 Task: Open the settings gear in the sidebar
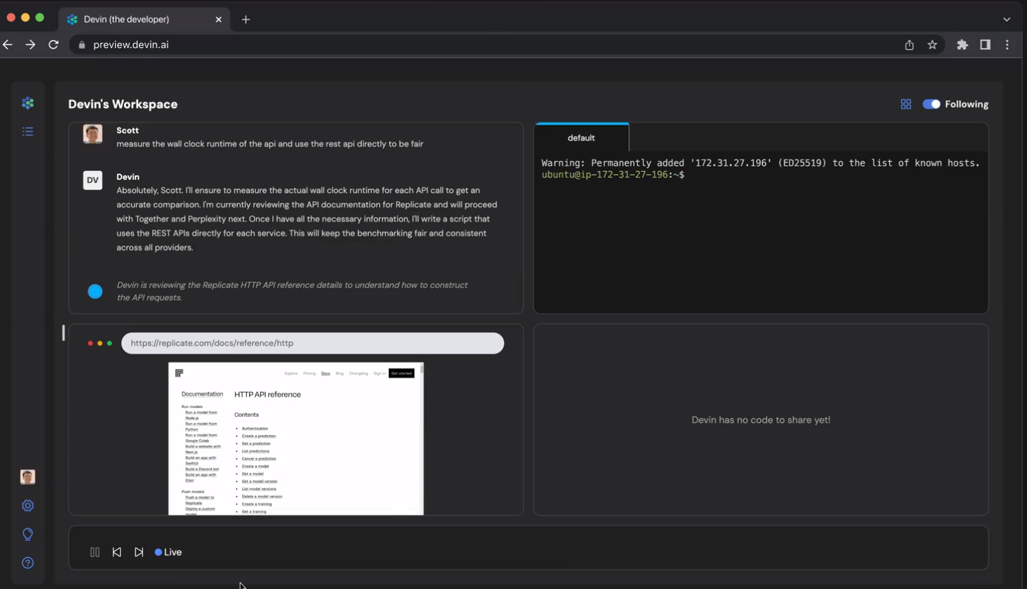[28, 505]
